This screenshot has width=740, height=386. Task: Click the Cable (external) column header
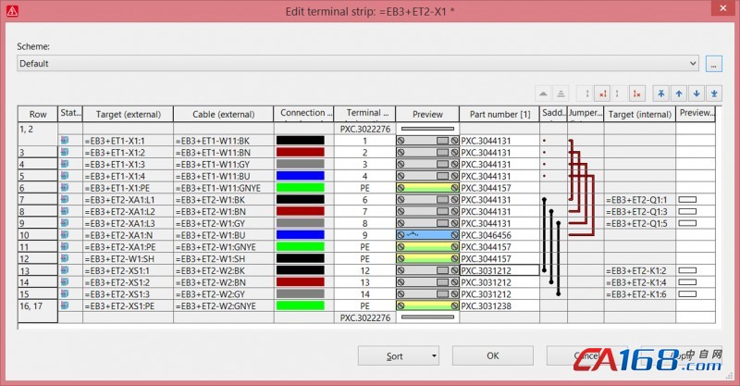[x=223, y=114]
